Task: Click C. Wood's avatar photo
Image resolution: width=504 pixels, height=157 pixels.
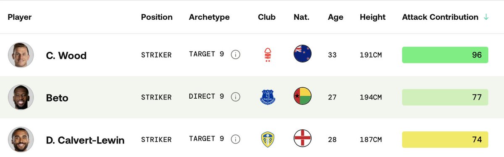Action: (21, 55)
